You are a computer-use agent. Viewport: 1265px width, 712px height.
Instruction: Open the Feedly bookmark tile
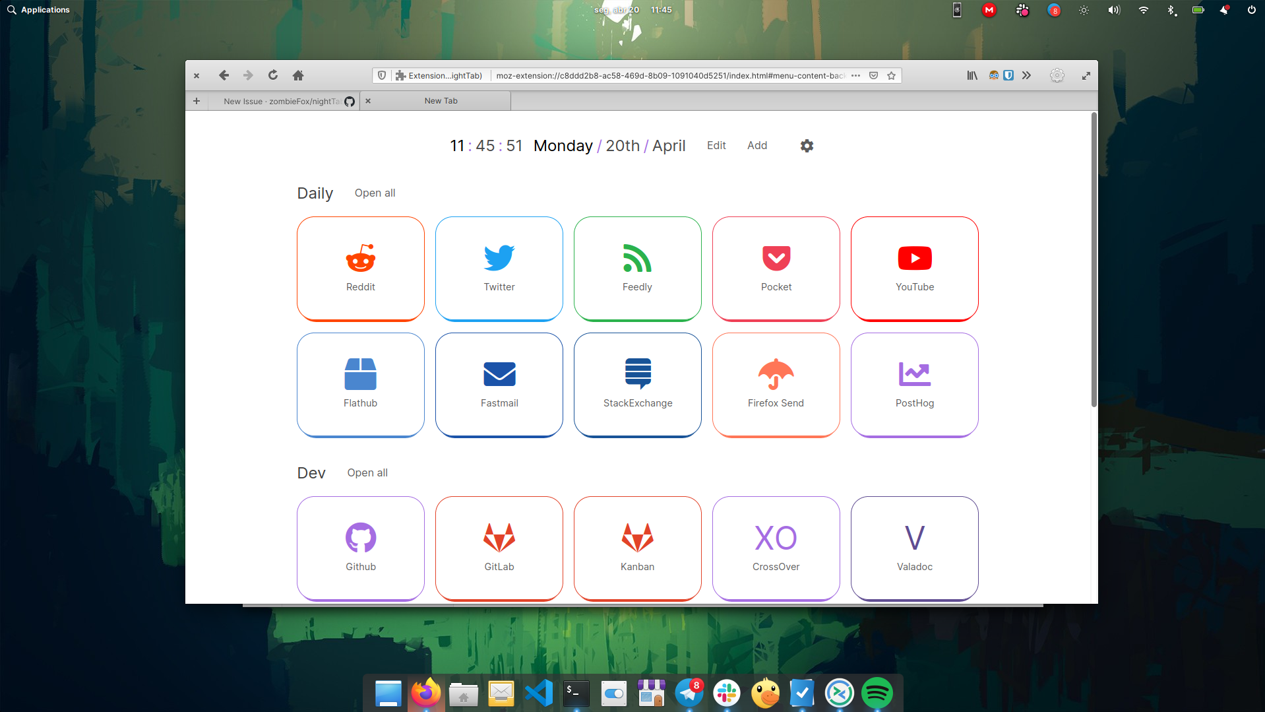(x=638, y=269)
